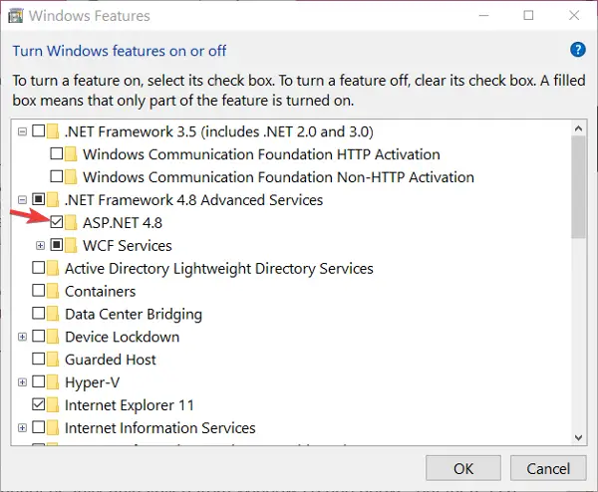Uncheck the ASP.NET 4.8 checkbox

[x=57, y=222]
